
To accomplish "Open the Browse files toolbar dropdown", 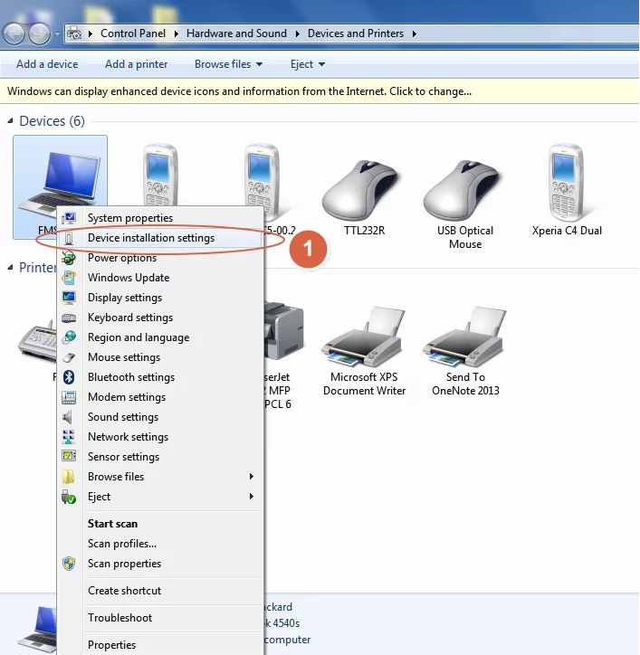I will click(228, 64).
